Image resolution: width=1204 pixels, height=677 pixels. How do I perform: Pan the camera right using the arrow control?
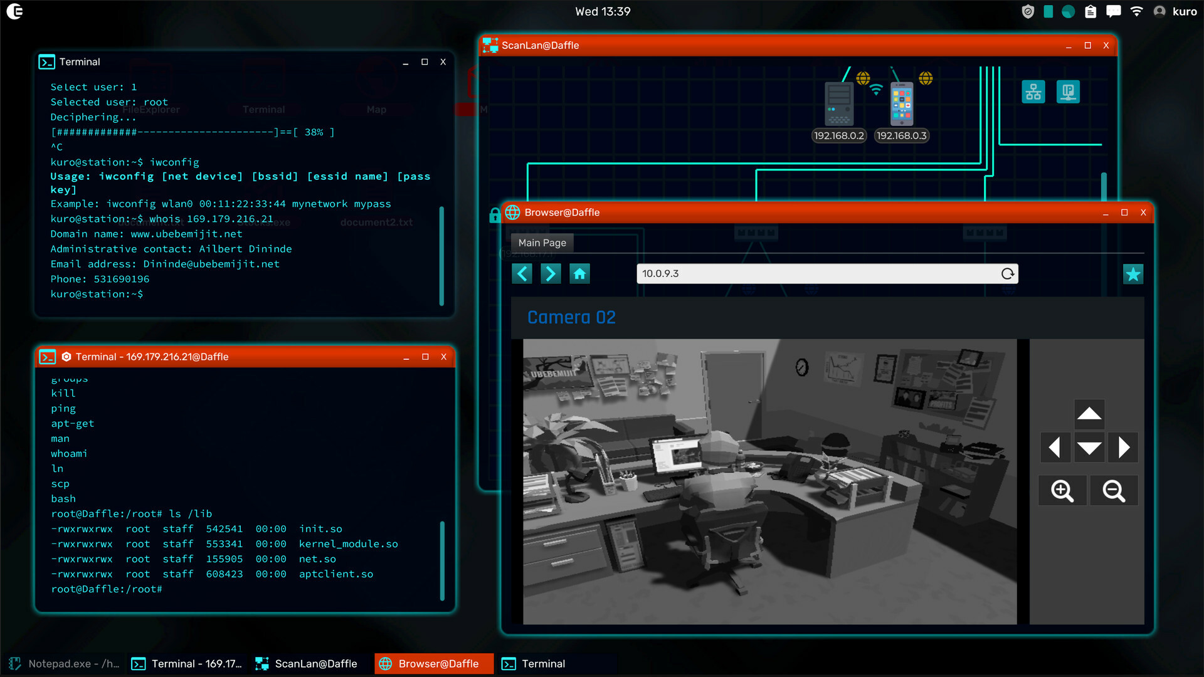point(1123,448)
